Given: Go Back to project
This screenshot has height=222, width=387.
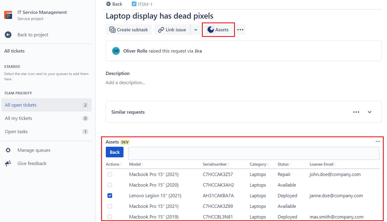Looking at the screenshot, I should [x=33, y=35].
